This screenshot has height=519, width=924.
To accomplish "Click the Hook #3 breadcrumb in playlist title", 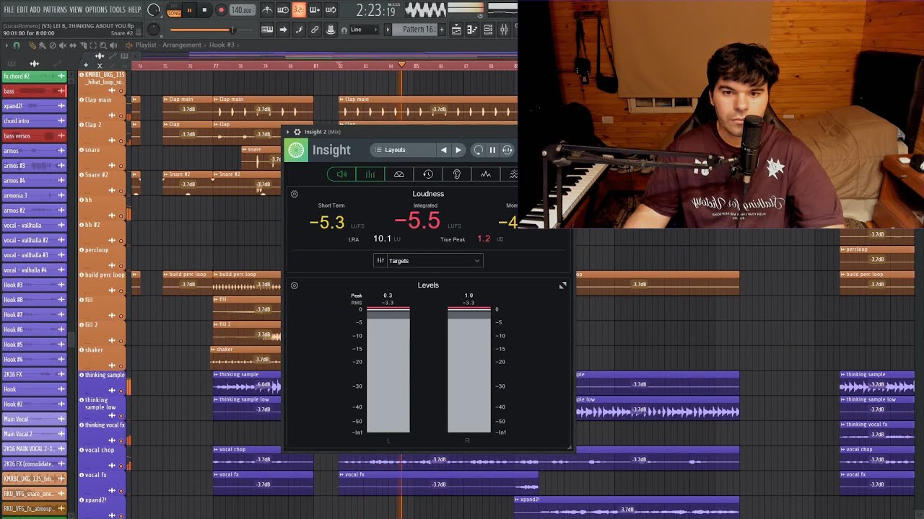I will (222, 45).
